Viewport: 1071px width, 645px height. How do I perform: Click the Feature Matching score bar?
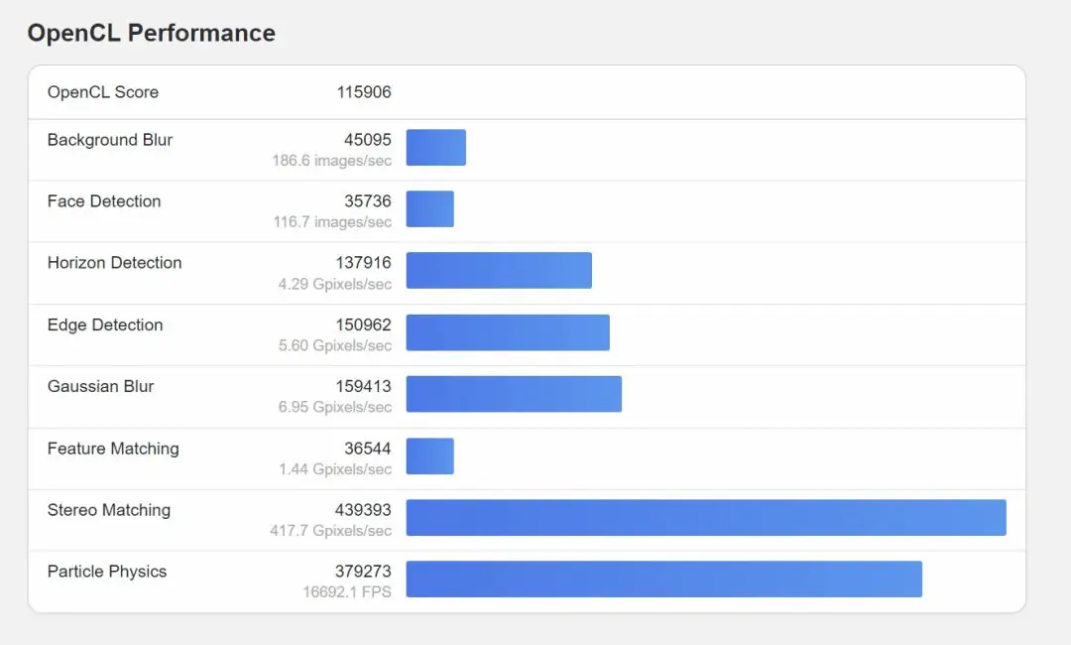429,456
